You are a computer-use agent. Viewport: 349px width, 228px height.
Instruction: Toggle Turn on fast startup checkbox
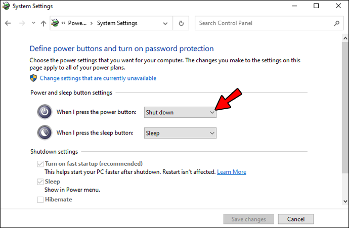click(40, 164)
